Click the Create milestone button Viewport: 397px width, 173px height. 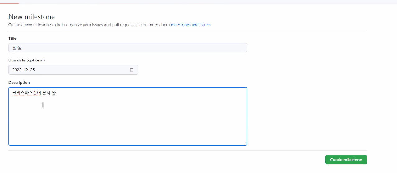tap(346, 160)
